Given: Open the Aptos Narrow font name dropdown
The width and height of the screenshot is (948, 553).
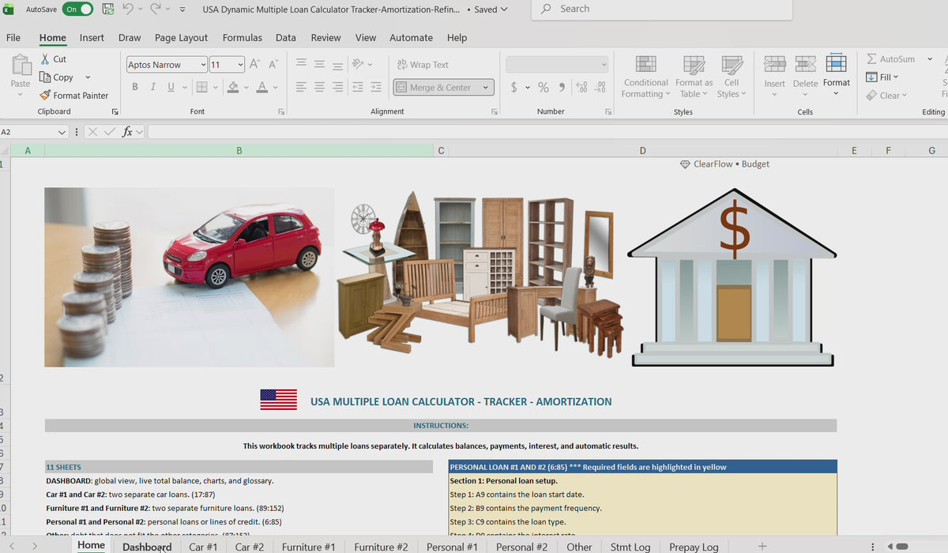Looking at the screenshot, I should pyautogui.click(x=204, y=65).
